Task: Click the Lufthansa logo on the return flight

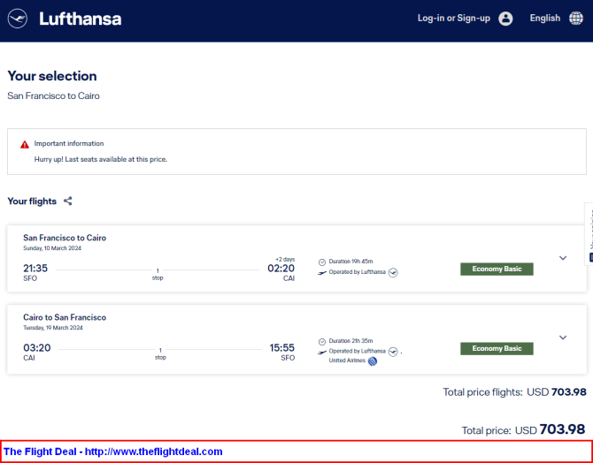Action: pyautogui.click(x=393, y=352)
